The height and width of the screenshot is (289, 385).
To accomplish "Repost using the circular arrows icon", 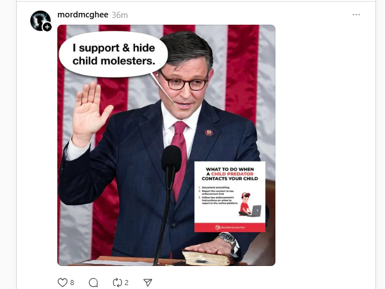I will tap(117, 282).
